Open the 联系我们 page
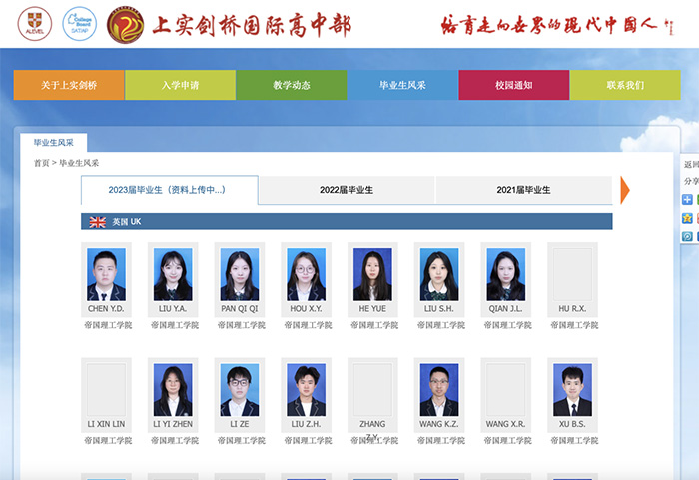699x480 pixels. pyautogui.click(x=625, y=86)
